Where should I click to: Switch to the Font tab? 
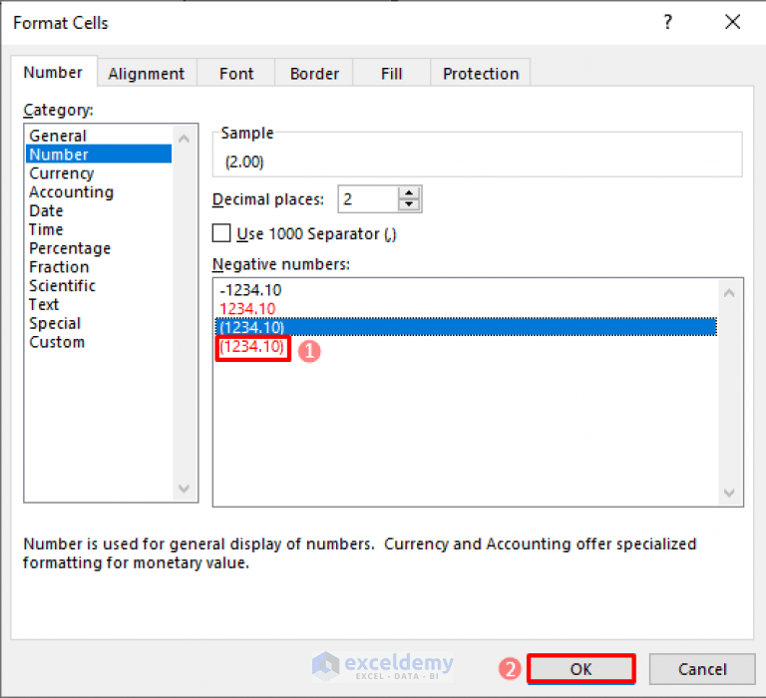coord(236,73)
